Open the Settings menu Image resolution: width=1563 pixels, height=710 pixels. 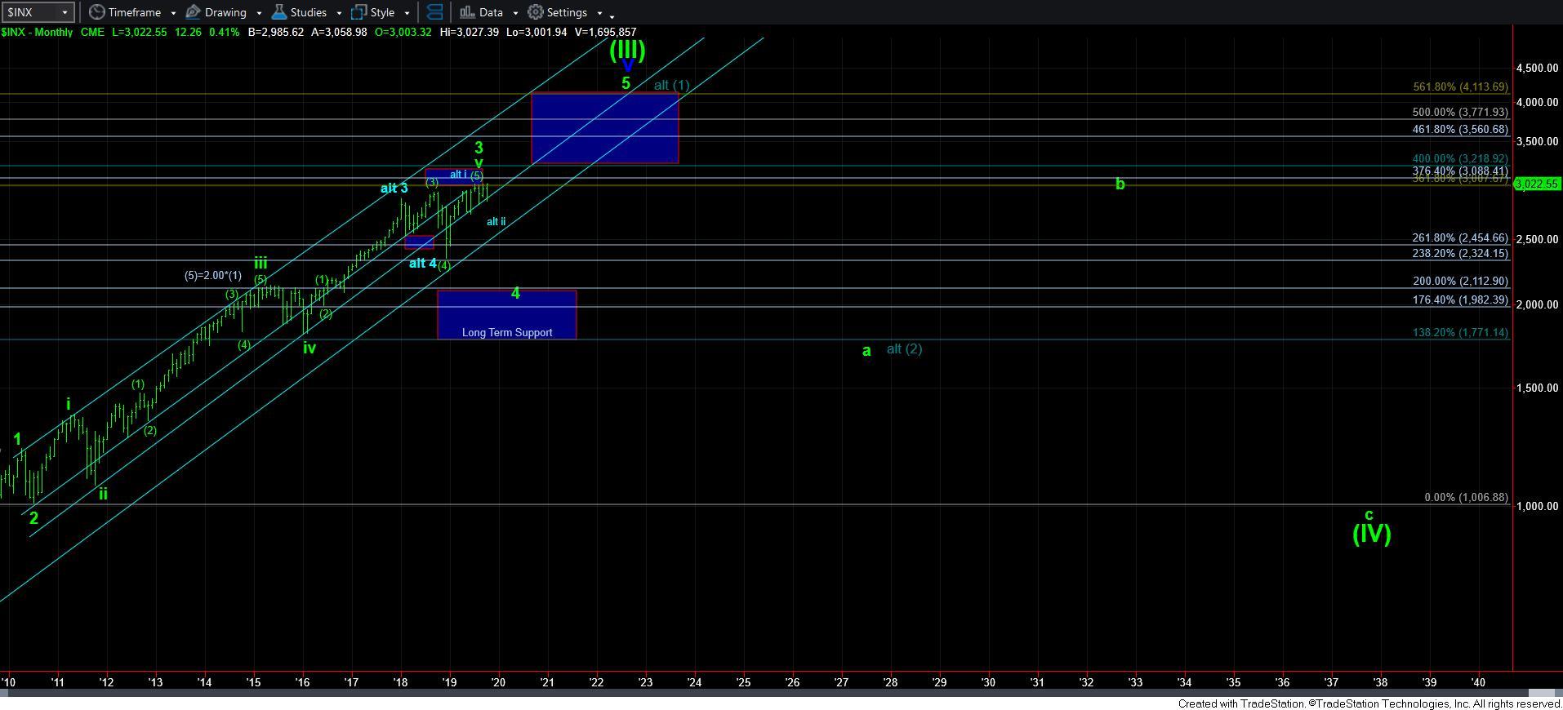(558, 12)
